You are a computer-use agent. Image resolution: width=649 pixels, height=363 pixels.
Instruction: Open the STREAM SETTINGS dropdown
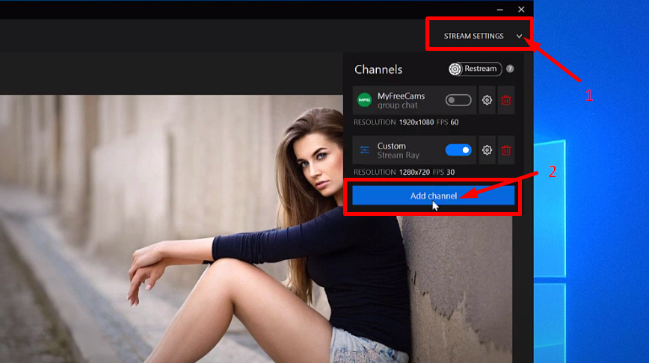click(482, 36)
